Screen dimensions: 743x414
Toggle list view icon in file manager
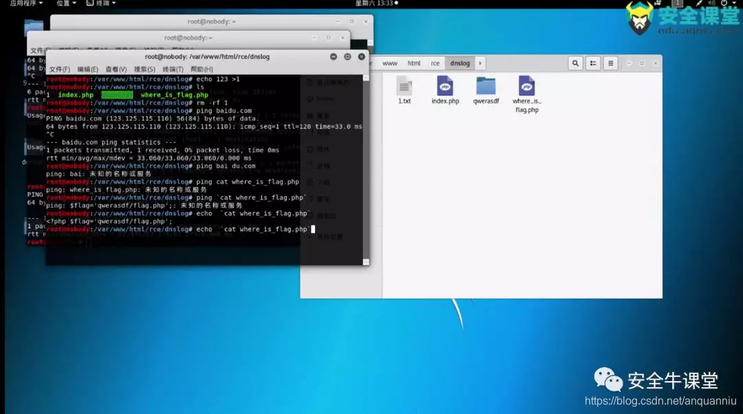593,63
